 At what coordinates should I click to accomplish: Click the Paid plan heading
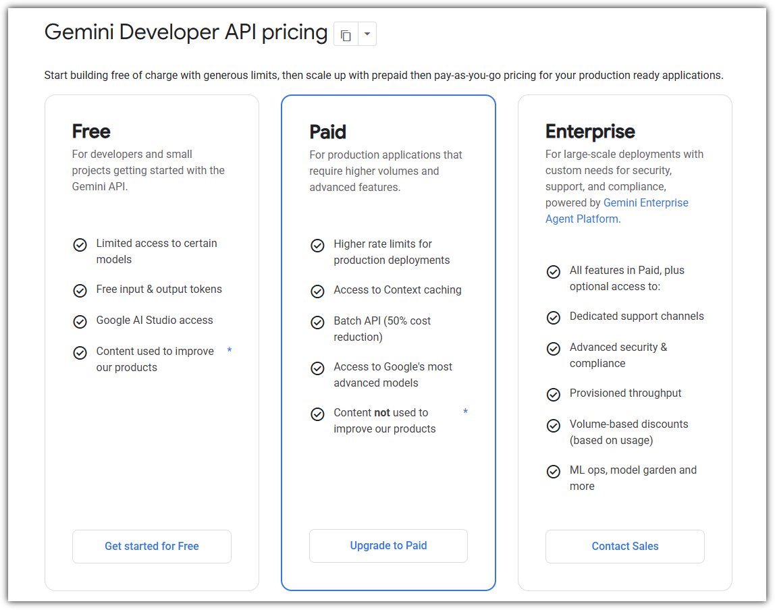pyautogui.click(x=327, y=132)
